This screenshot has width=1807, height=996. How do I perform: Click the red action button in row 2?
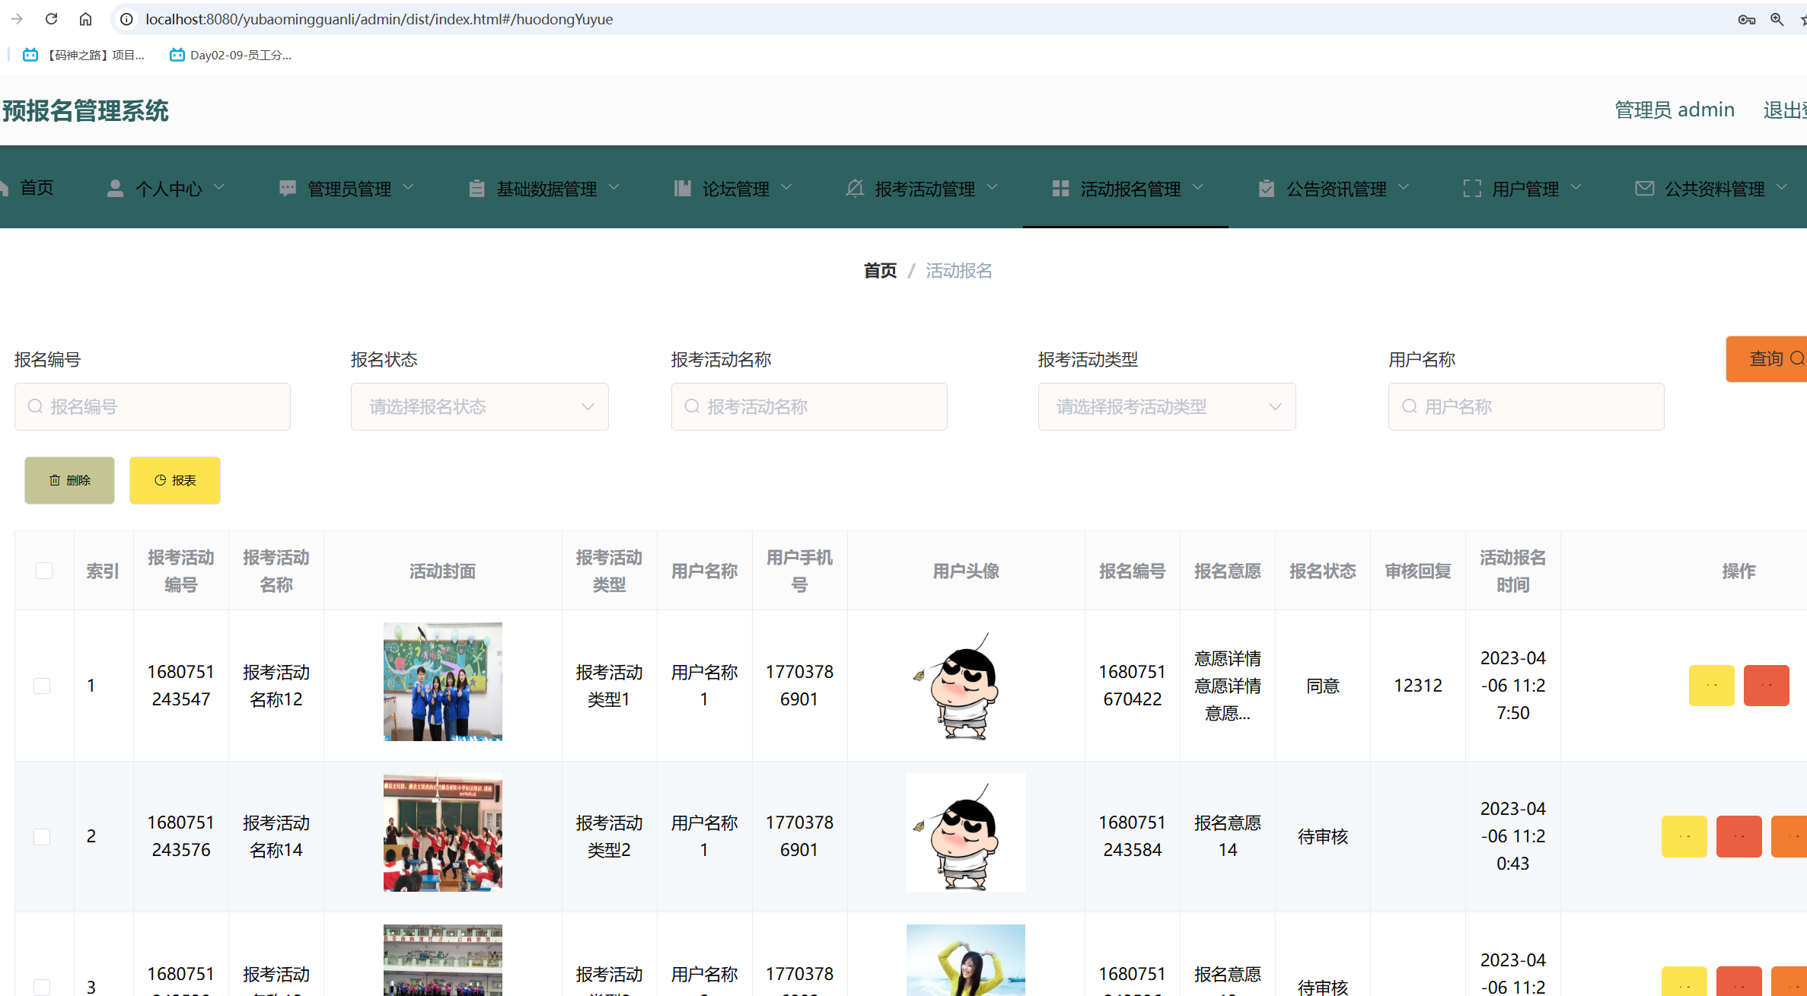tap(1739, 836)
